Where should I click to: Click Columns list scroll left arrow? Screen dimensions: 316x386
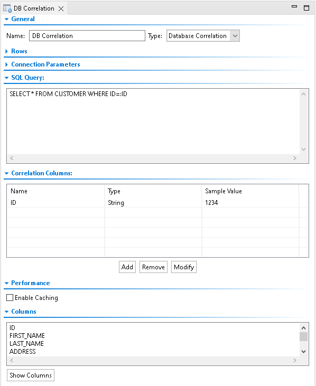[x=12, y=361]
